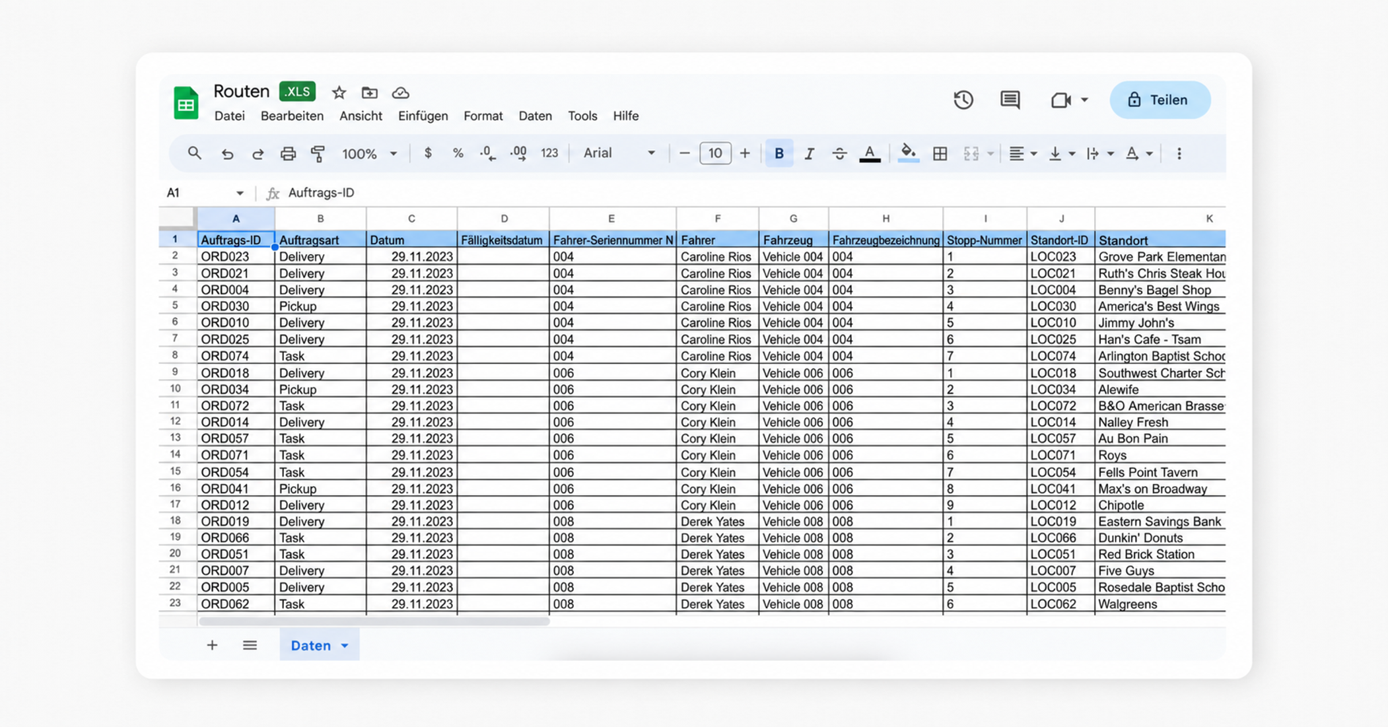Viewport: 1388px width, 727px height.
Task: Decrease decimal places
Action: coord(487,153)
